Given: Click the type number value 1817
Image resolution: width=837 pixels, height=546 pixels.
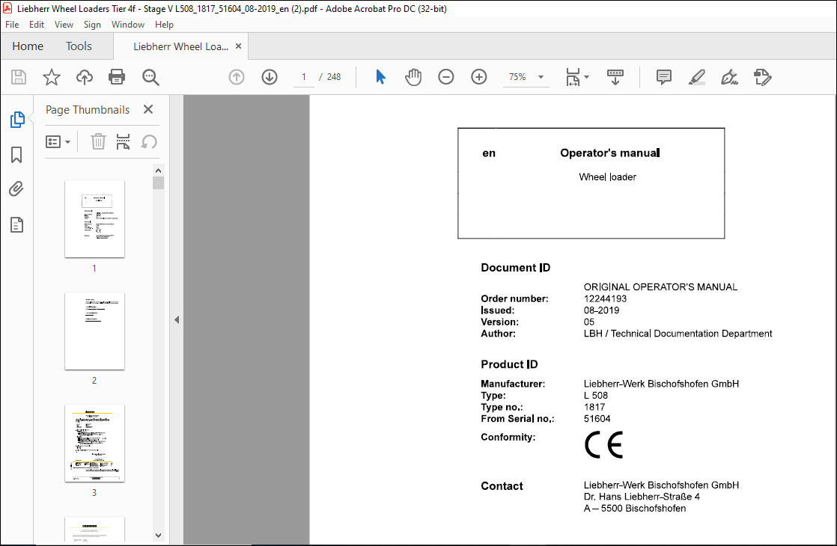Looking at the screenshot, I should pyautogui.click(x=594, y=407).
